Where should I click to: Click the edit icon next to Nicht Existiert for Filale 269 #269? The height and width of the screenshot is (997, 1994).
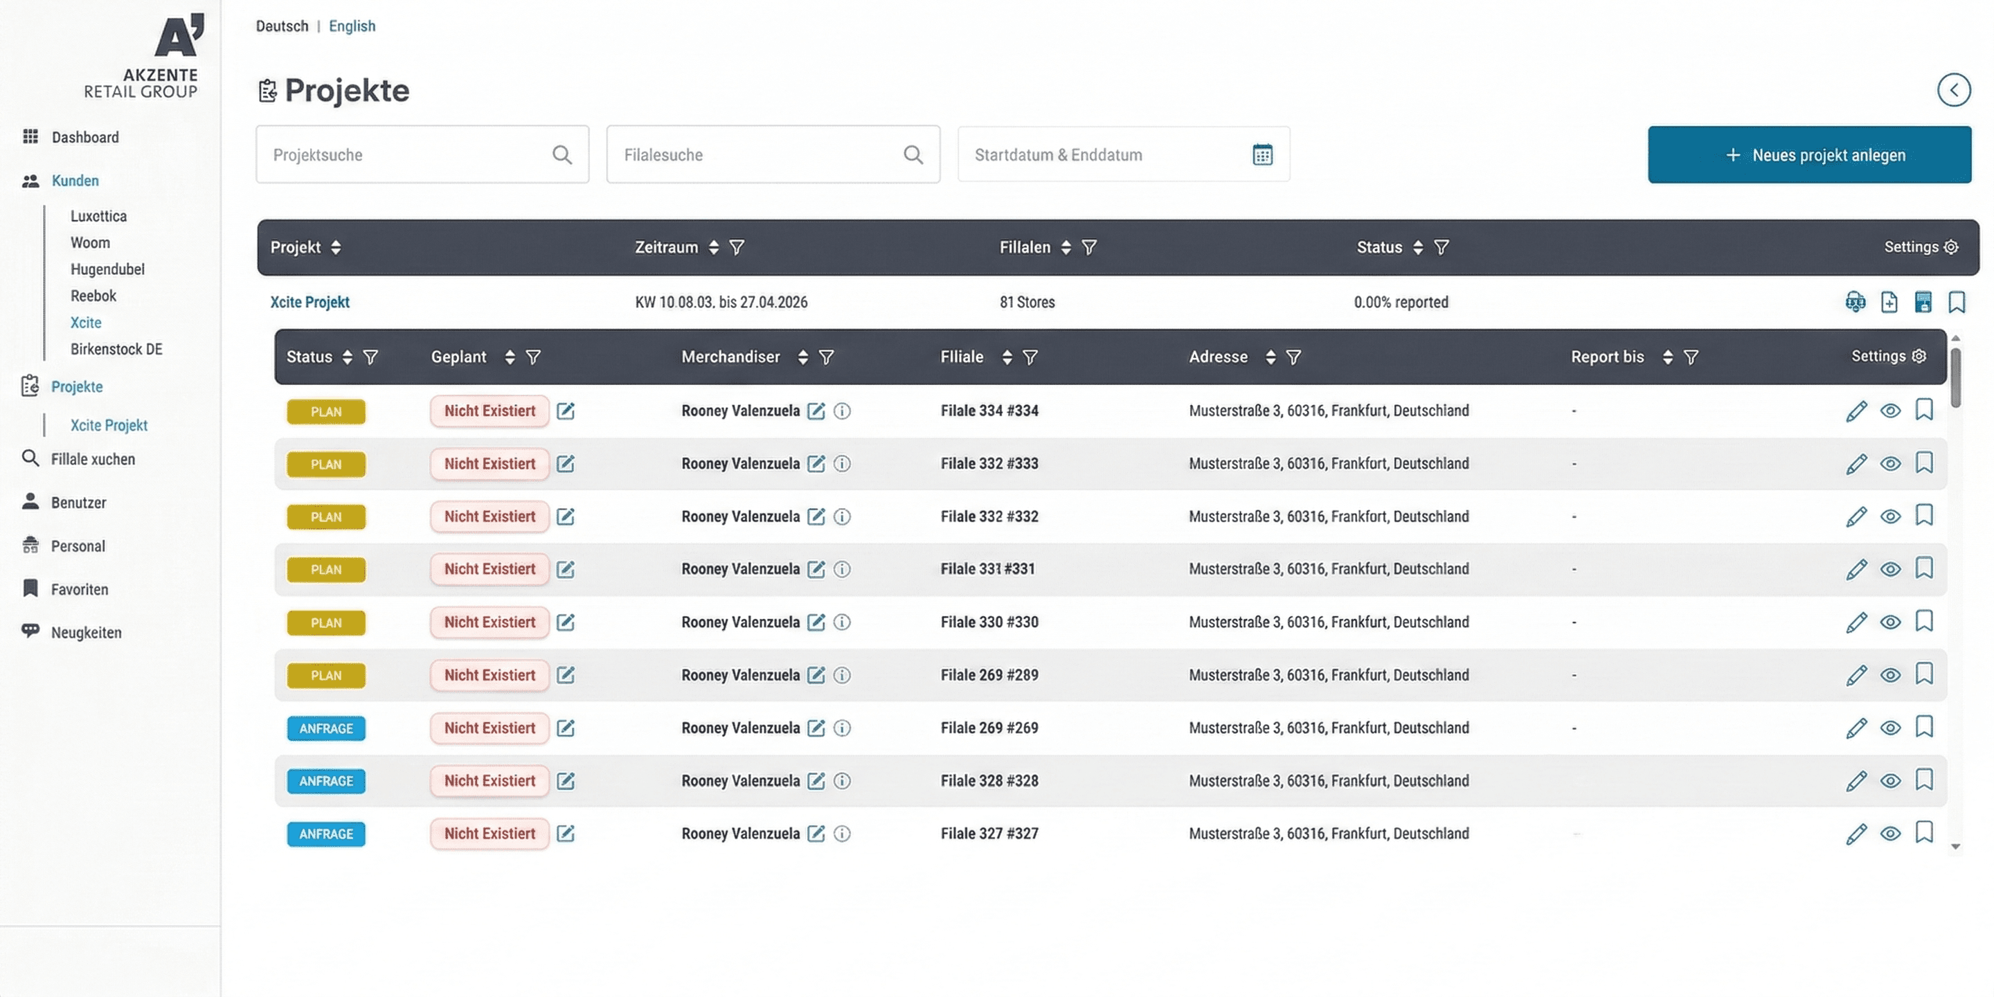[x=566, y=728]
